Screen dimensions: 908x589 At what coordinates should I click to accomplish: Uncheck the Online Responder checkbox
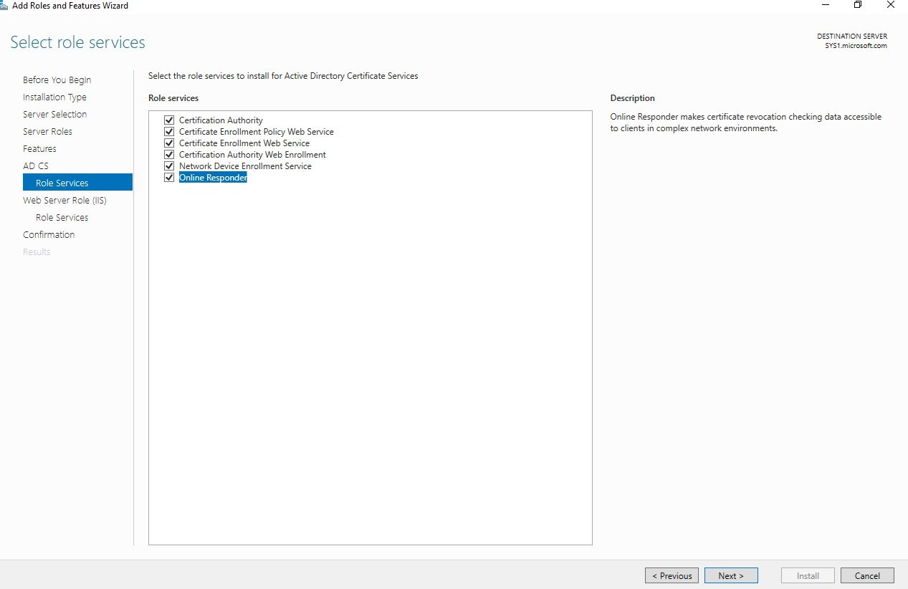click(x=169, y=178)
